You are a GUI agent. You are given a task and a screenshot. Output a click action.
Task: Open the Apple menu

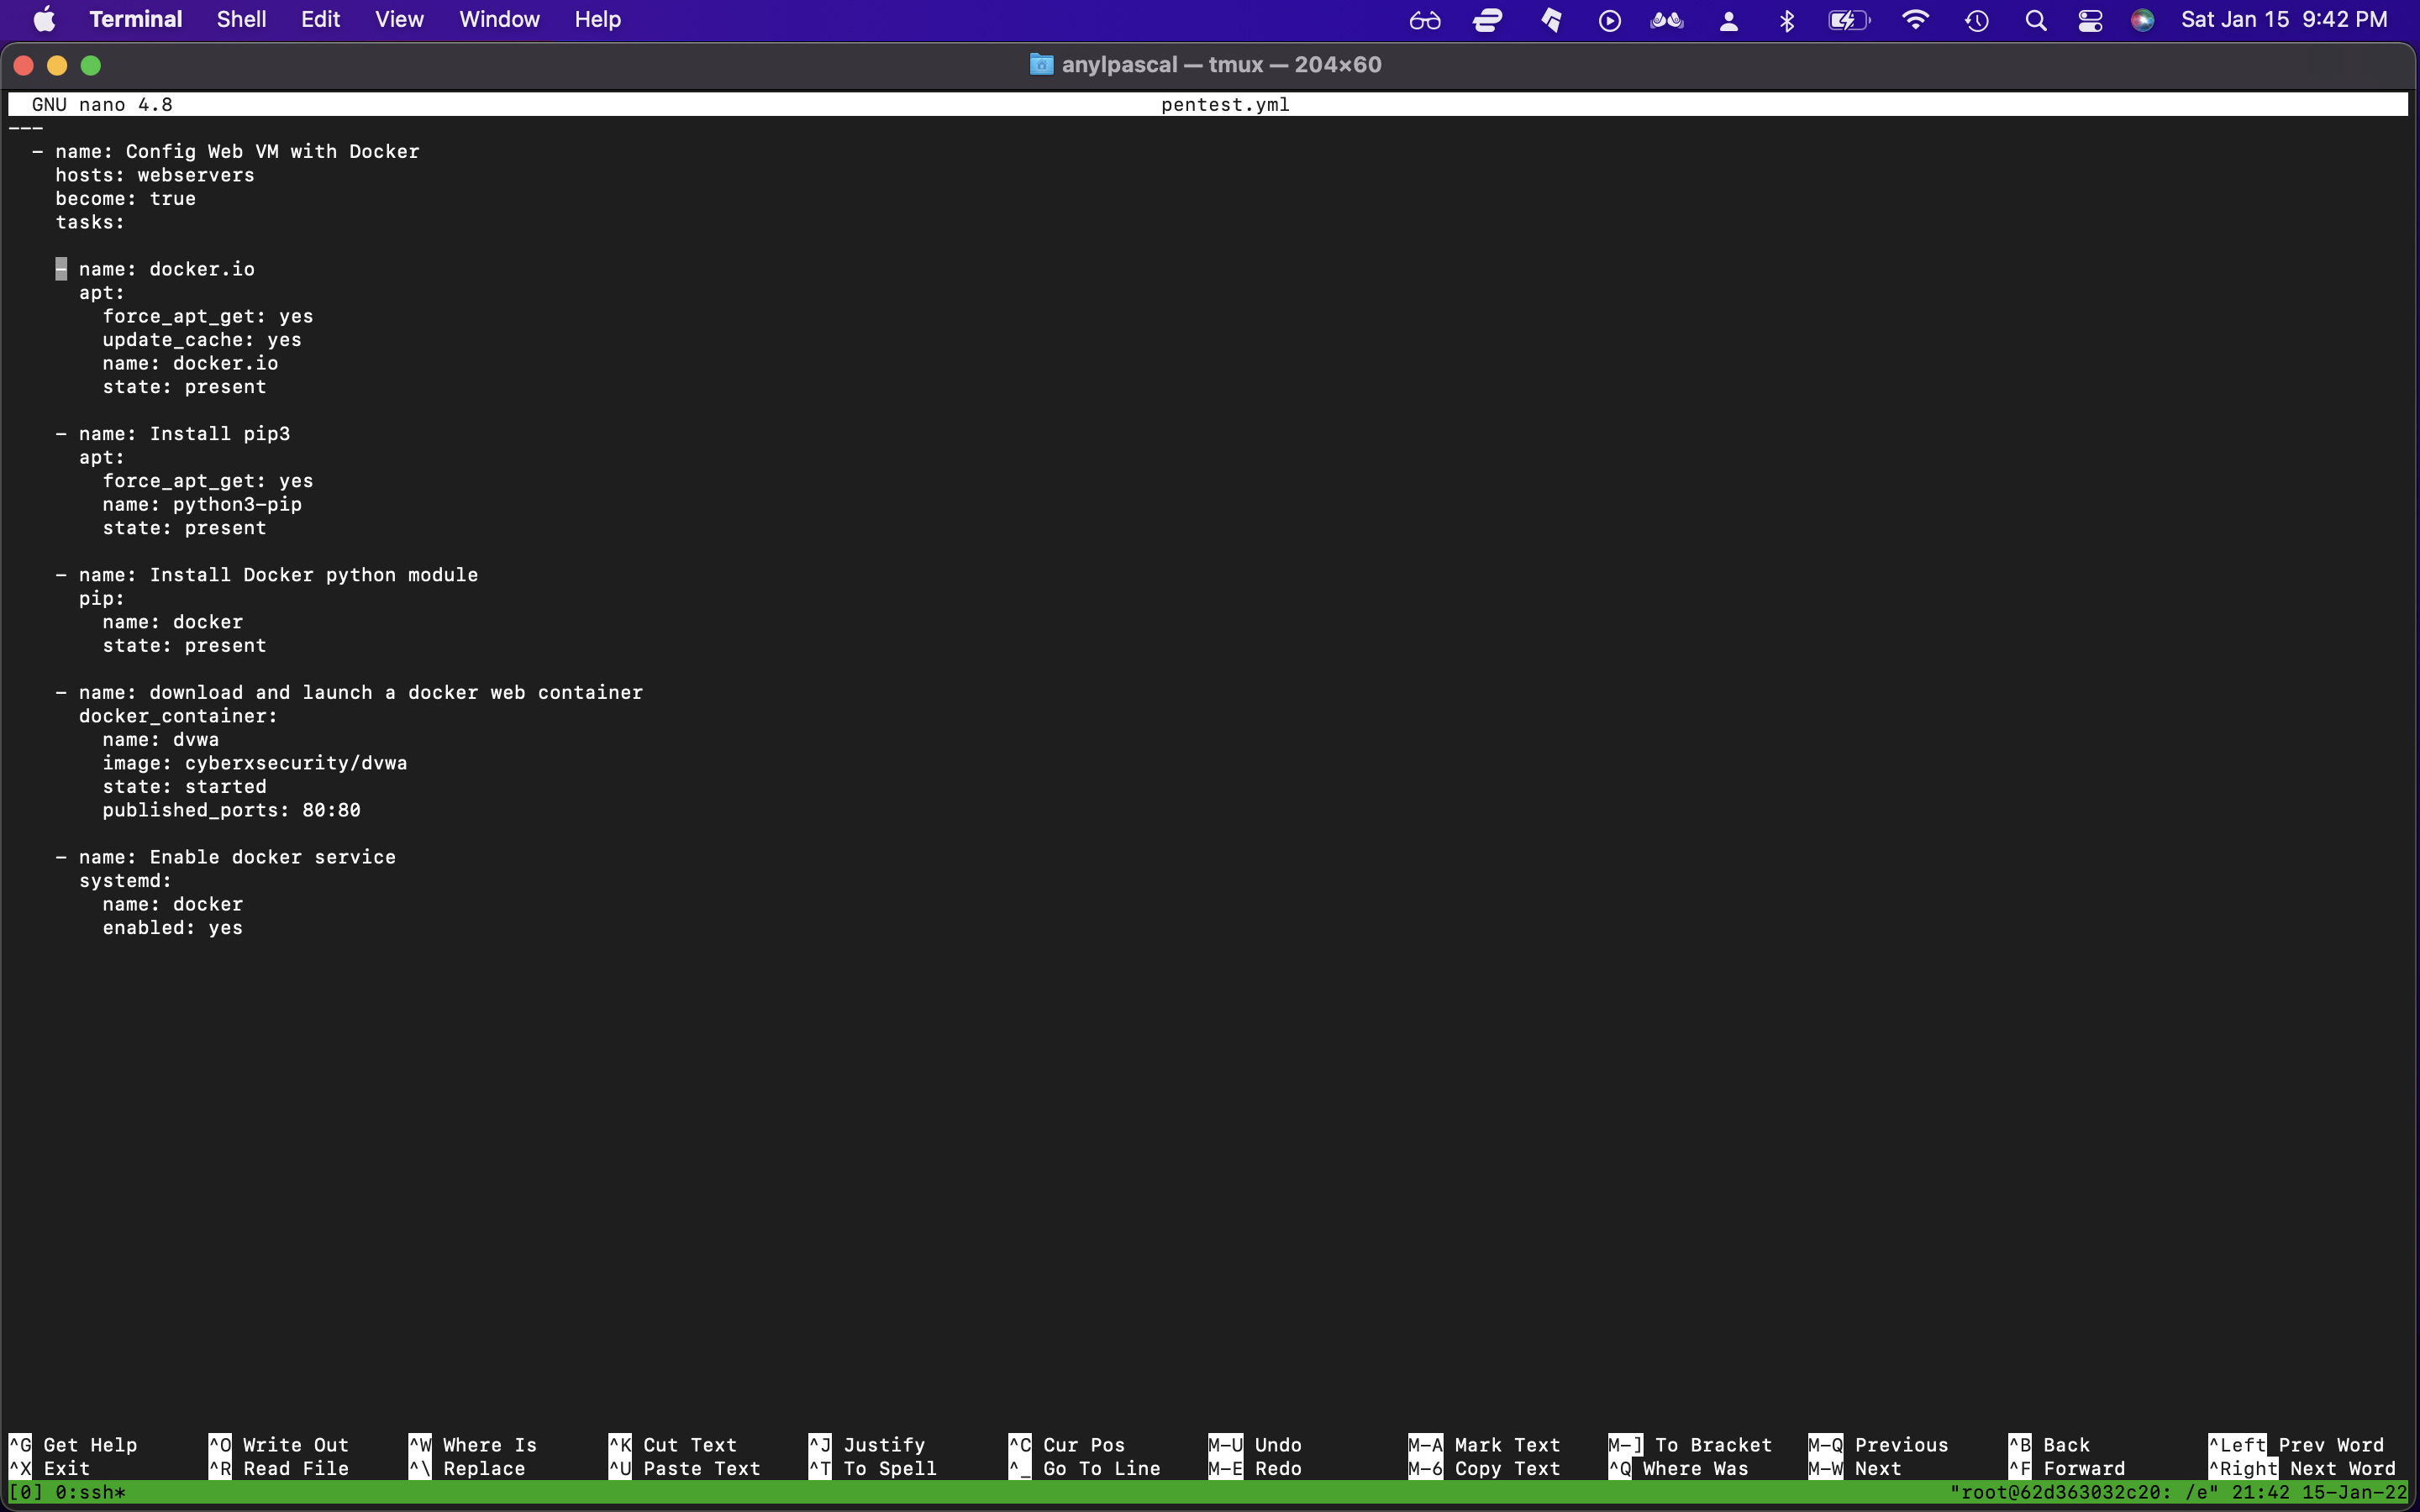44,19
